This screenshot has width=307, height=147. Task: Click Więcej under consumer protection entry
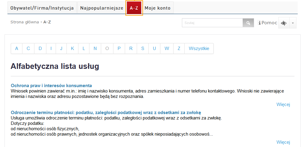[283, 104]
